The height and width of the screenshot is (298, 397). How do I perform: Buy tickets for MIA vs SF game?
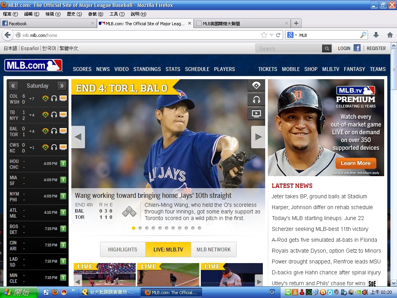coord(63,180)
